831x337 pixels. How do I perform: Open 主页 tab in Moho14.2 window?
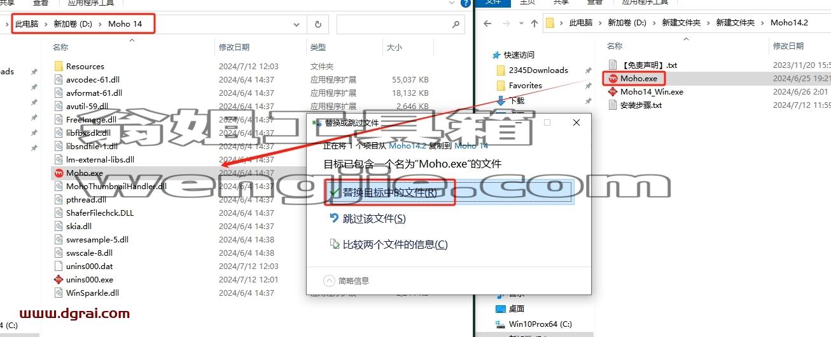[527, 3]
